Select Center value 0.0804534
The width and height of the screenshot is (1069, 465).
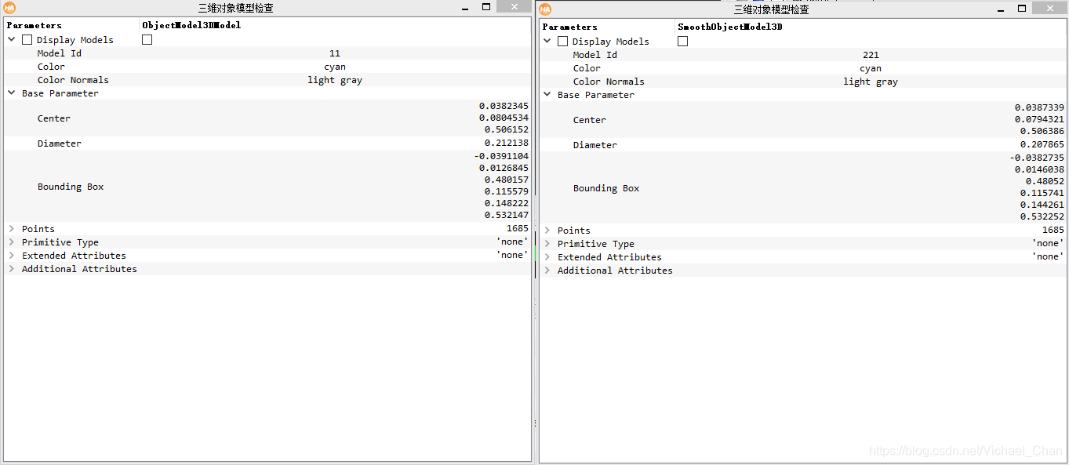(504, 118)
